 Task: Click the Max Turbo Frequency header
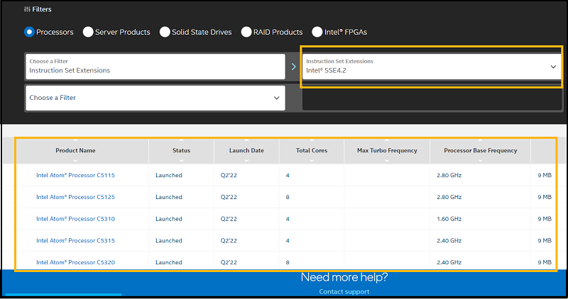tap(387, 150)
